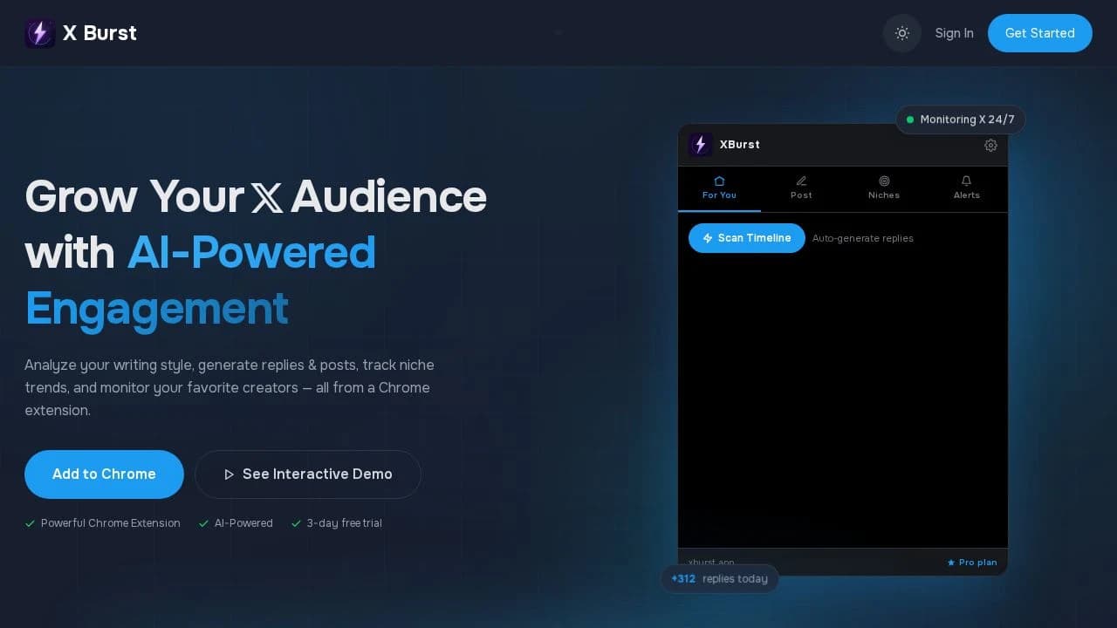
Task: Toggle the site theme with the sun icon
Action: point(902,33)
